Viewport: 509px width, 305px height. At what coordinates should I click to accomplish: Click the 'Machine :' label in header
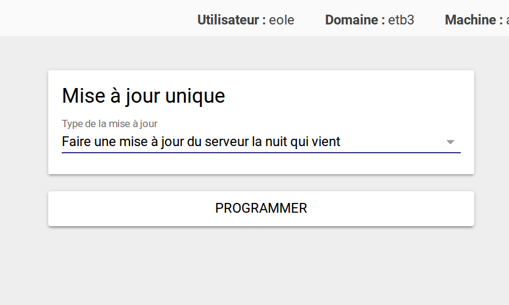(x=474, y=20)
